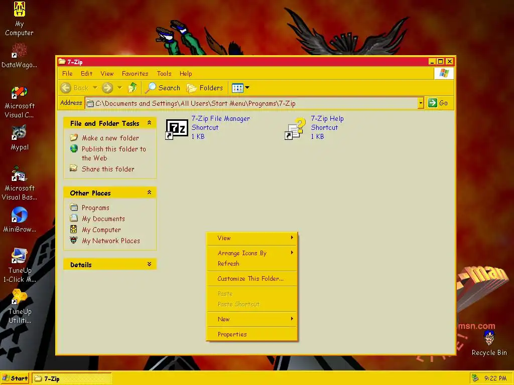Open the address bar dropdown list
514x385 pixels.
pos(421,103)
